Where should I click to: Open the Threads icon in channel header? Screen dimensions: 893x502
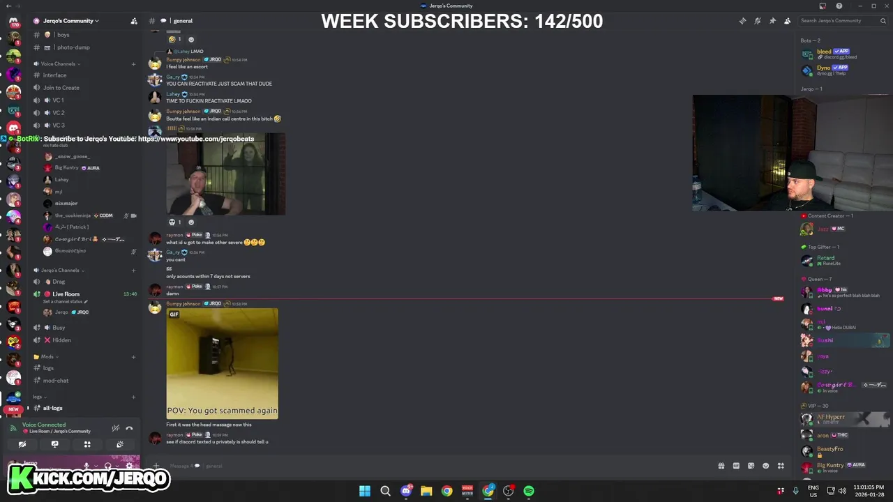coord(742,21)
